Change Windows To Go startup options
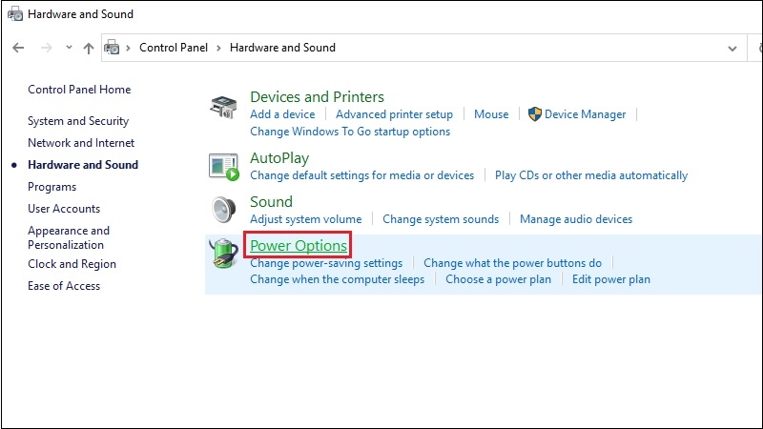The image size is (763, 429). point(350,132)
